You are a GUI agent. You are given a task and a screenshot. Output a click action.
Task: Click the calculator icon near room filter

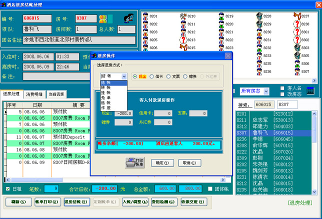(x=310, y=91)
